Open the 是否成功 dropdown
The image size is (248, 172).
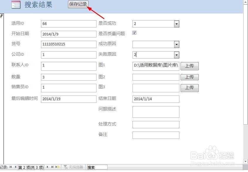(176, 24)
